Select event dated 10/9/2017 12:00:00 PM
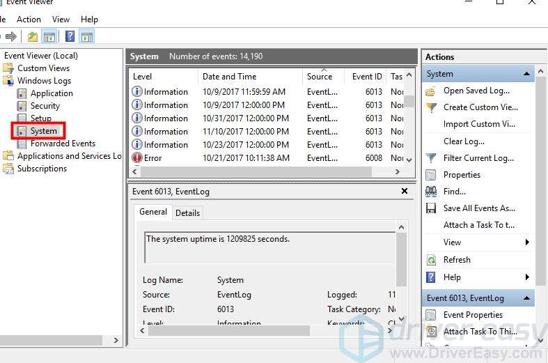Screen dimensions: 548x363 pyautogui.click(x=267, y=105)
